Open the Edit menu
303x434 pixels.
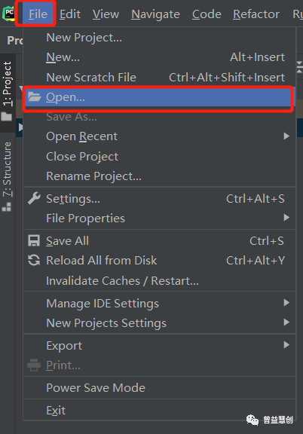click(70, 14)
